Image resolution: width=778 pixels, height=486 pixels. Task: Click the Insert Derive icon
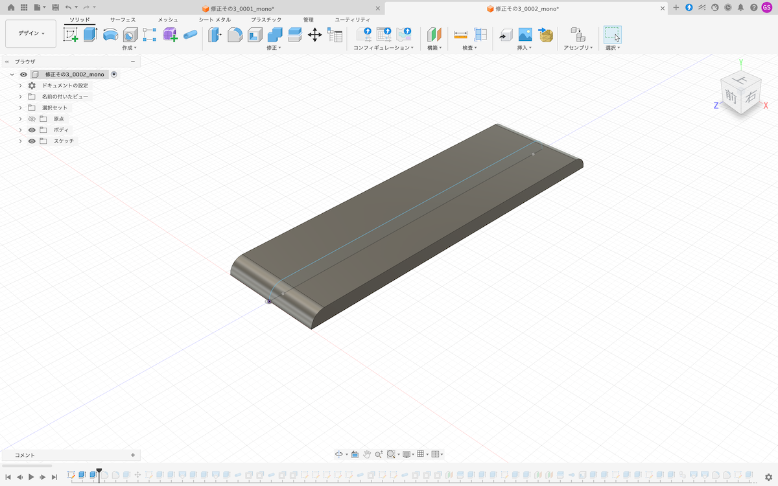pos(505,35)
